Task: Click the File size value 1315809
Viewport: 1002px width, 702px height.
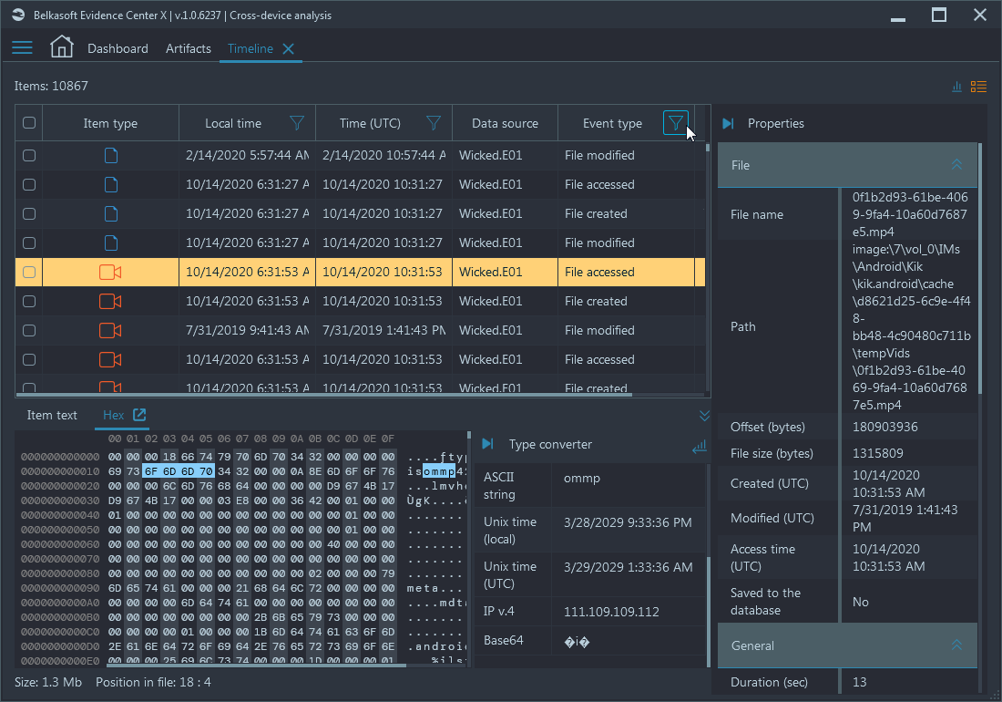Action: pos(878,453)
